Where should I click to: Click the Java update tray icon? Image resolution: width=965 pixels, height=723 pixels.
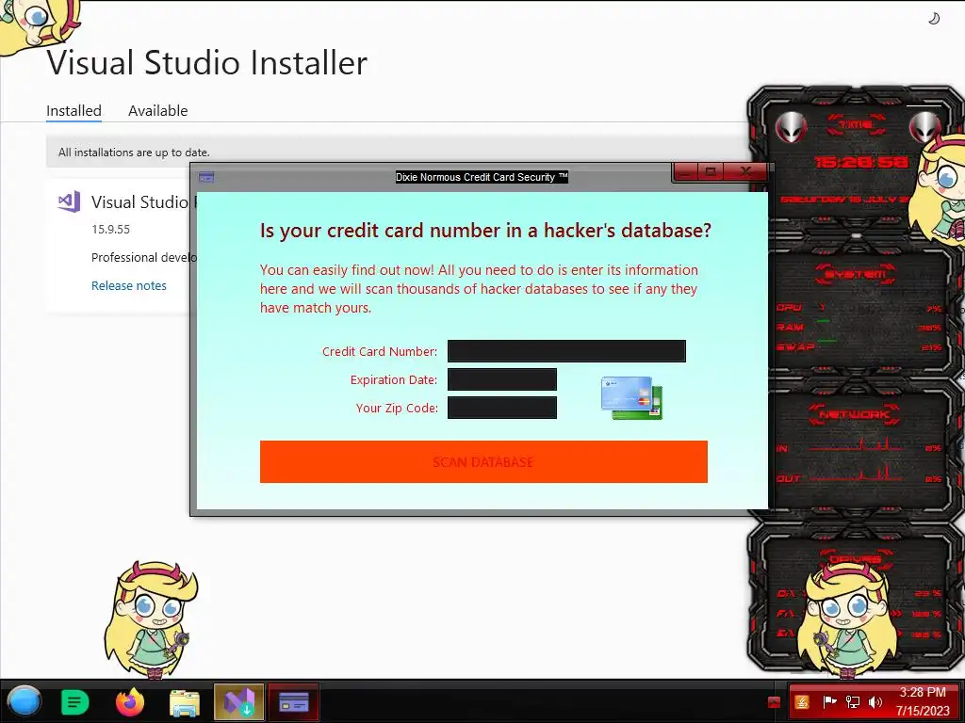pyautogui.click(x=801, y=702)
